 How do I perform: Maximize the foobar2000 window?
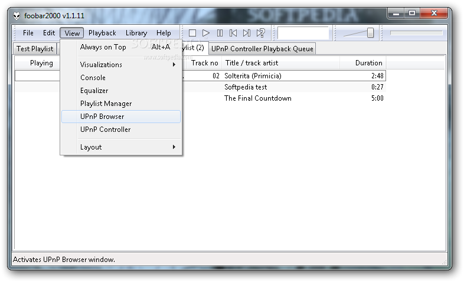[x=412, y=14]
